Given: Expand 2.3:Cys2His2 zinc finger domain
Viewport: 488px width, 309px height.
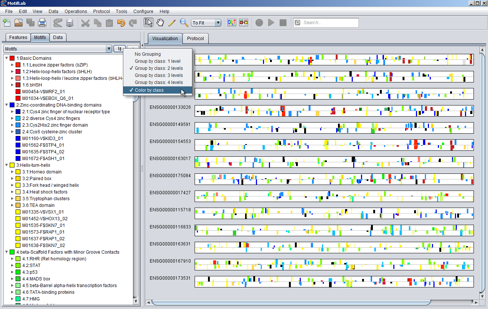Looking at the screenshot, I should click(x=12, y=125).
